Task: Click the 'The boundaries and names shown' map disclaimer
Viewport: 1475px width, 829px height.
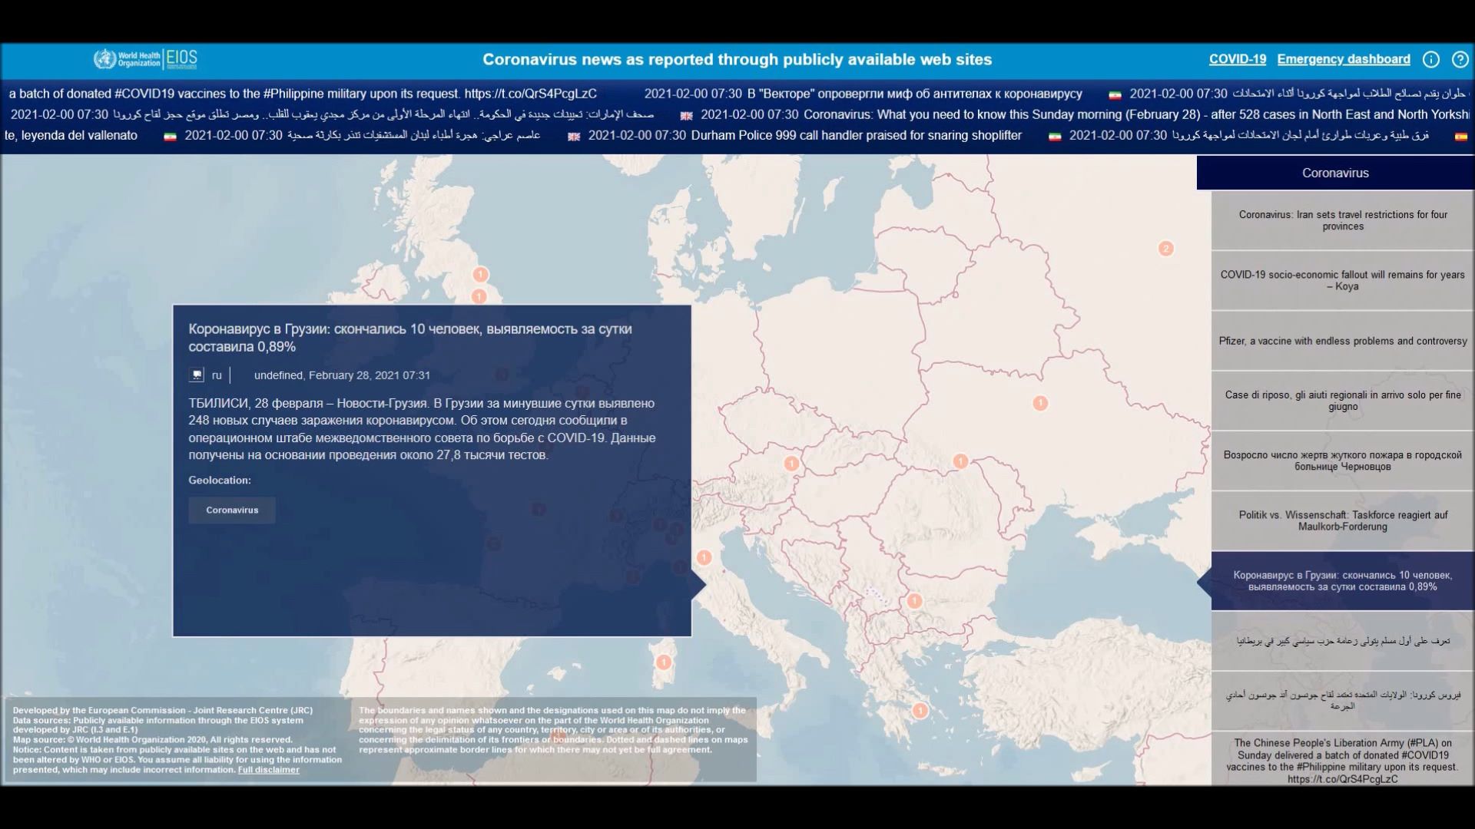Action: (x=553, y=730)
